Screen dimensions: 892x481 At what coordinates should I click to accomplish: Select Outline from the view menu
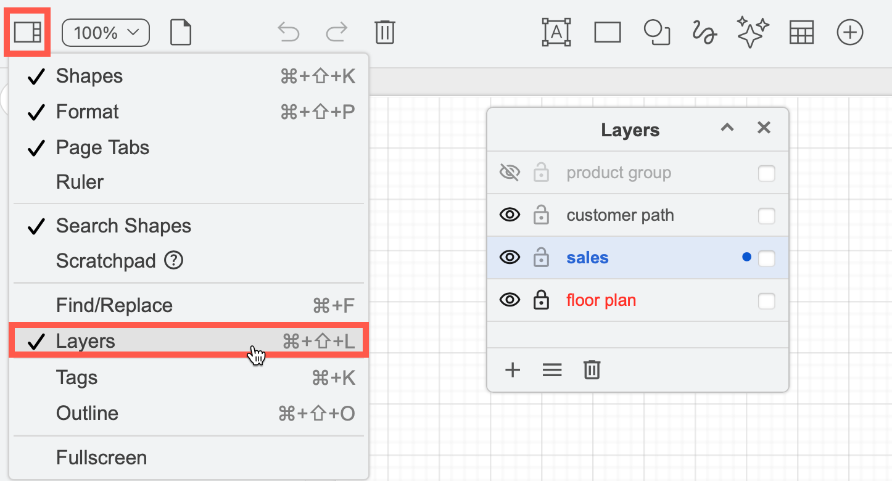[87, 413]
